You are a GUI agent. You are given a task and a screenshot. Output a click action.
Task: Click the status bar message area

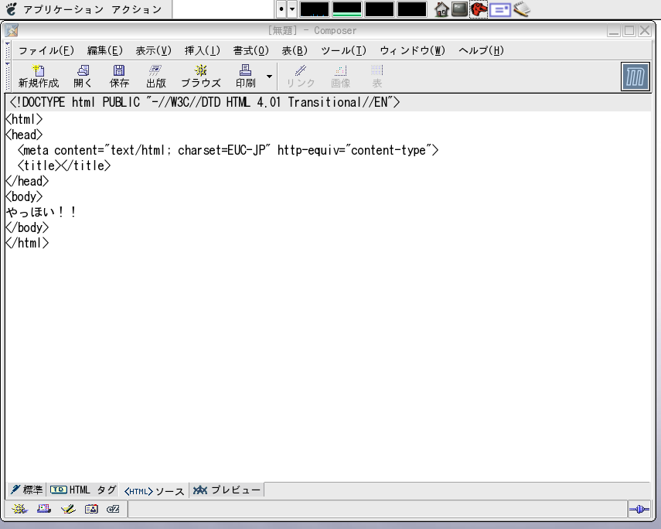(x=376, y=510)
